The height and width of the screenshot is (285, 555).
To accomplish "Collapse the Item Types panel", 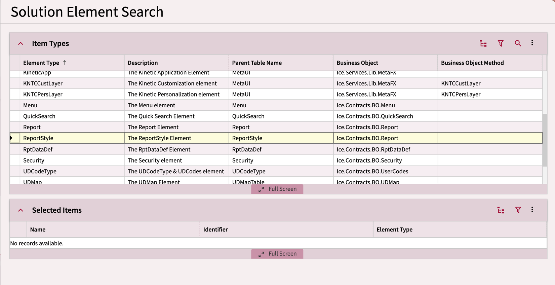I will pyautogui.click(x=21, y=43).
